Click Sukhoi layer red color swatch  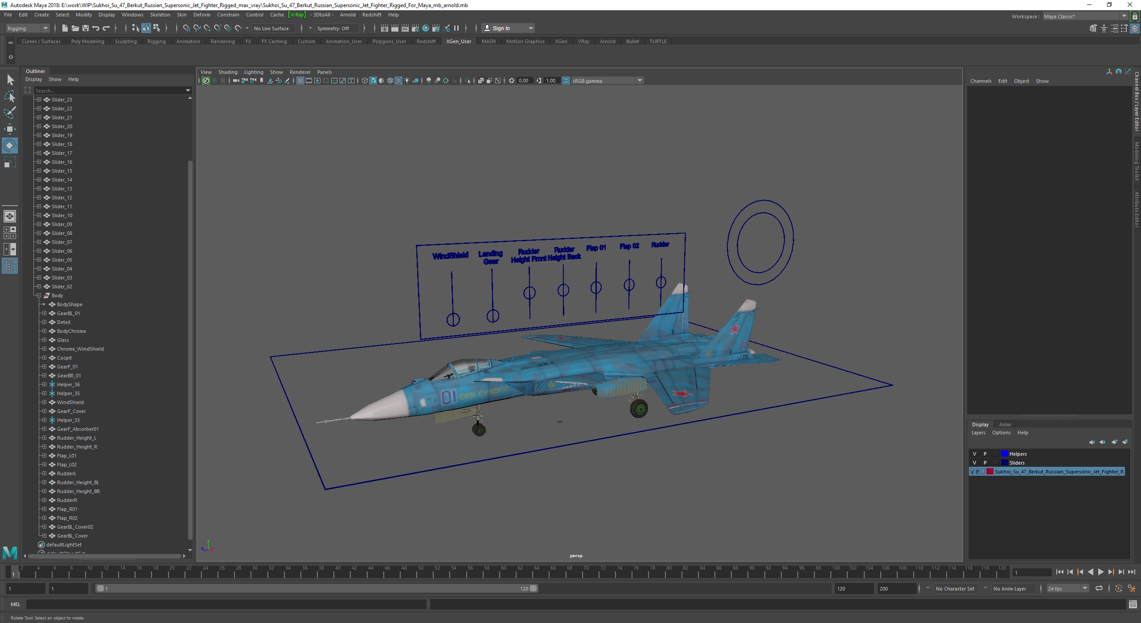(989, 472)
